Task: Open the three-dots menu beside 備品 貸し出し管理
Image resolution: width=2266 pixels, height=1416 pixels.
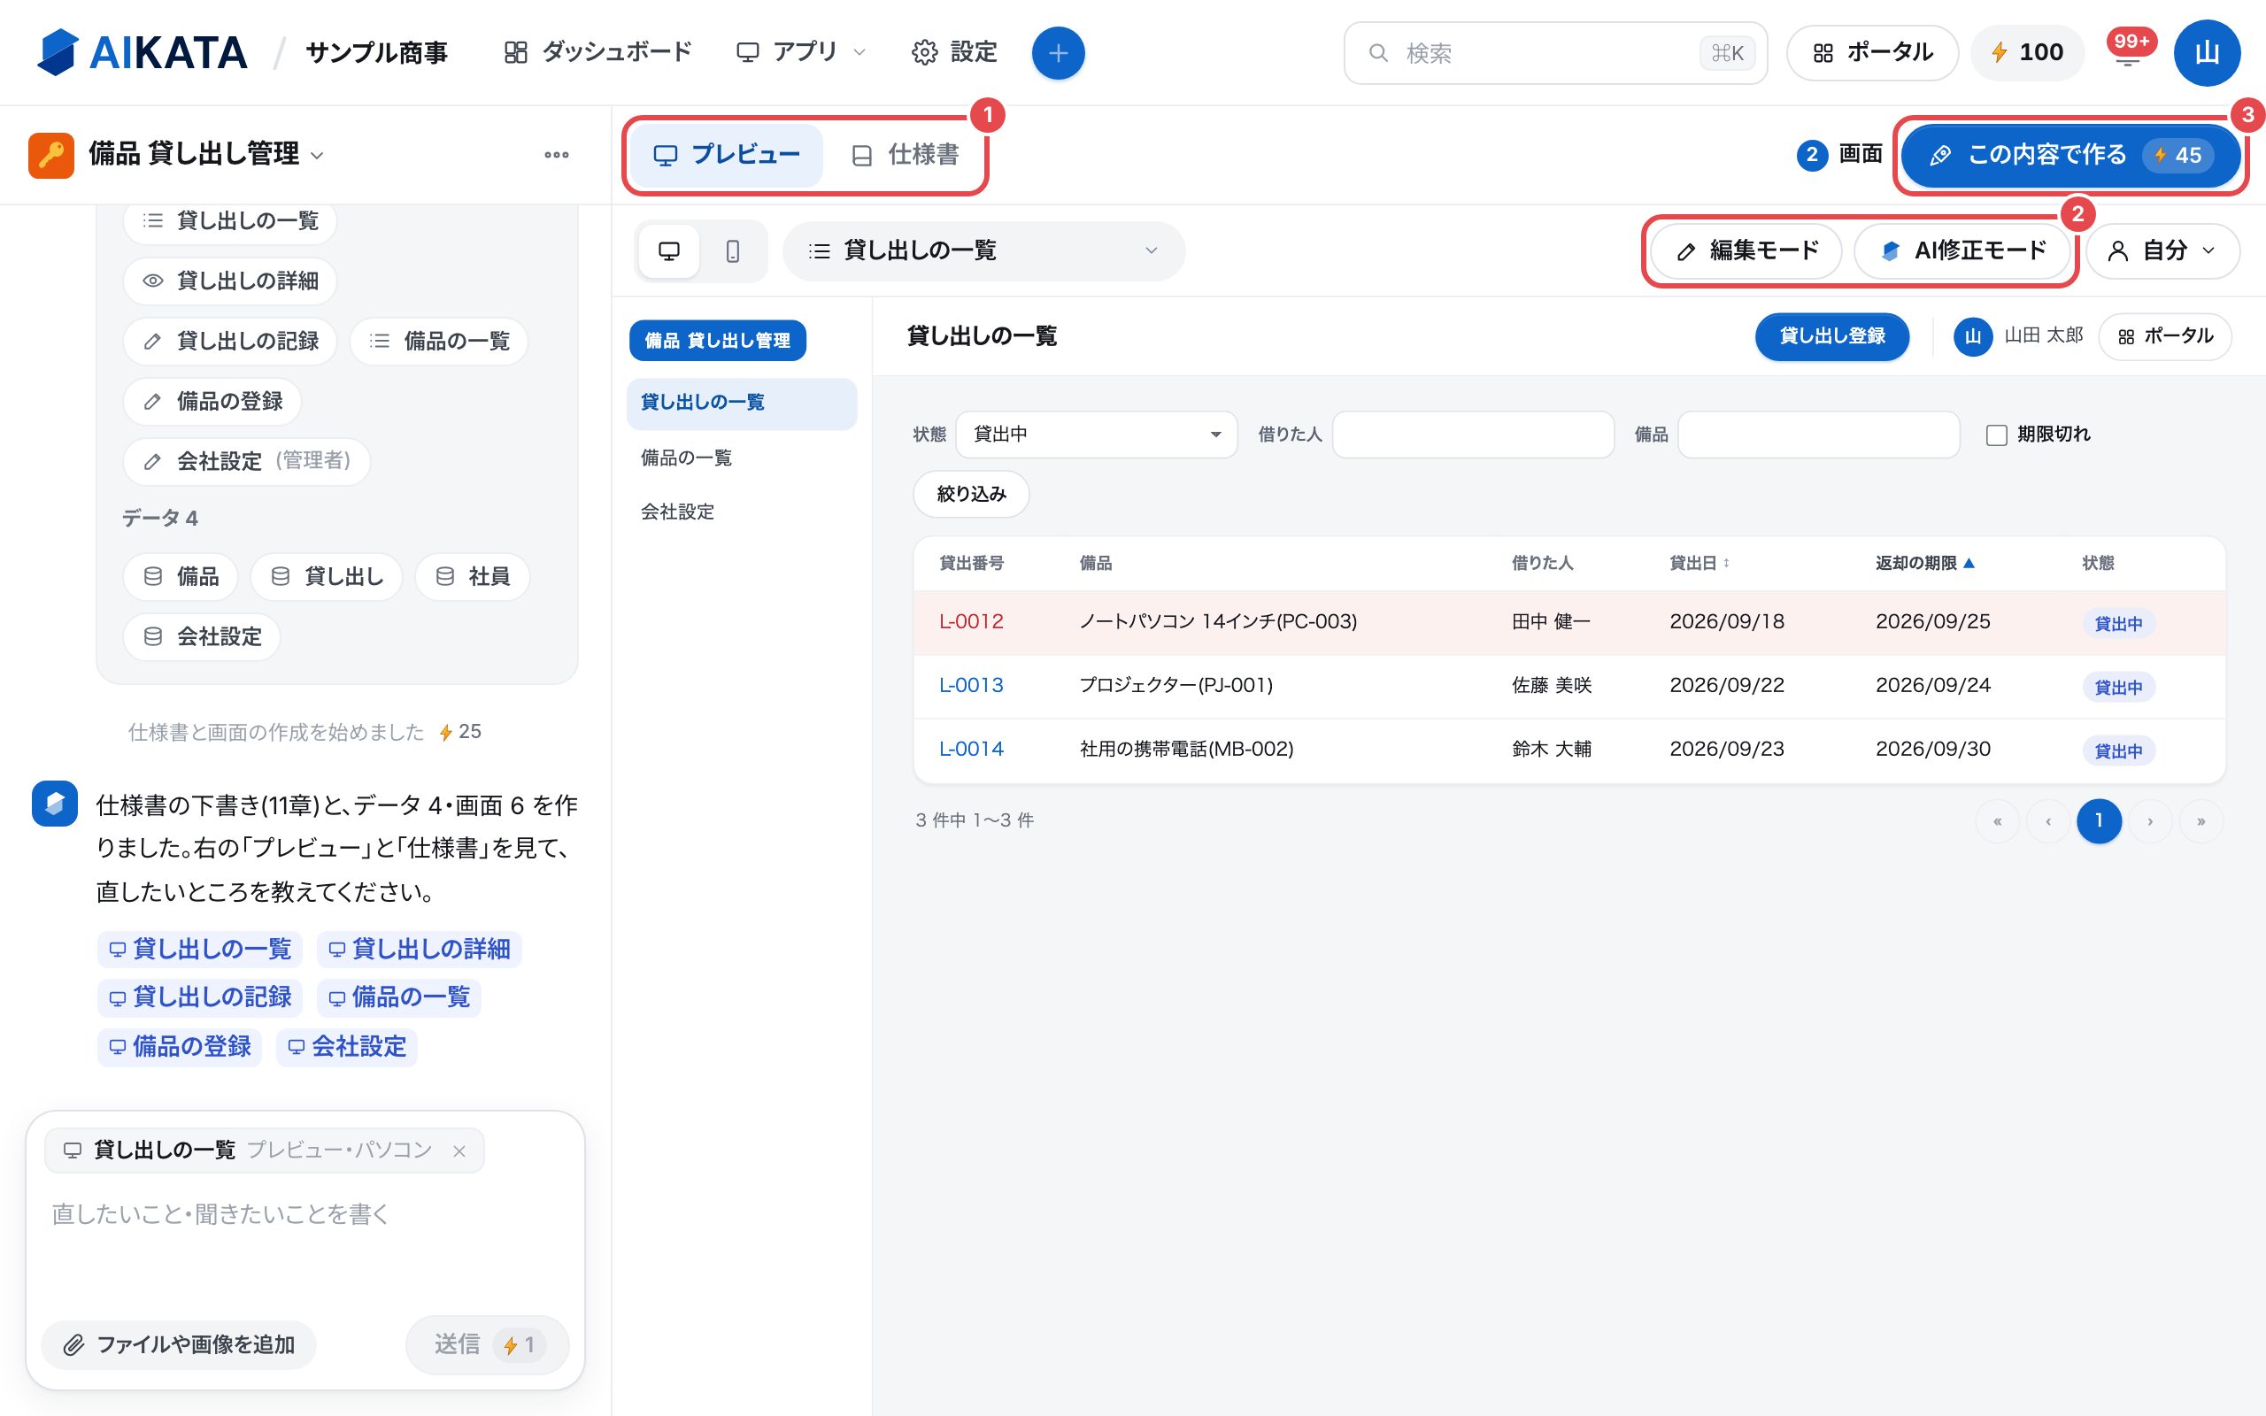Action: point(557,155)
